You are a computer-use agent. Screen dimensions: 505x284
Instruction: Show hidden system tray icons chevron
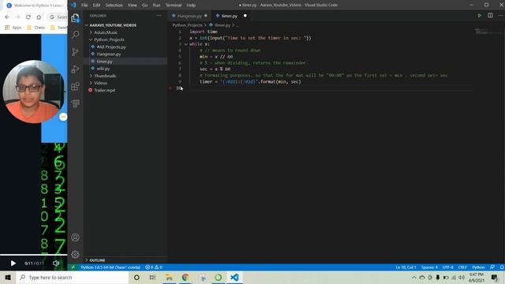click(413, 277)
